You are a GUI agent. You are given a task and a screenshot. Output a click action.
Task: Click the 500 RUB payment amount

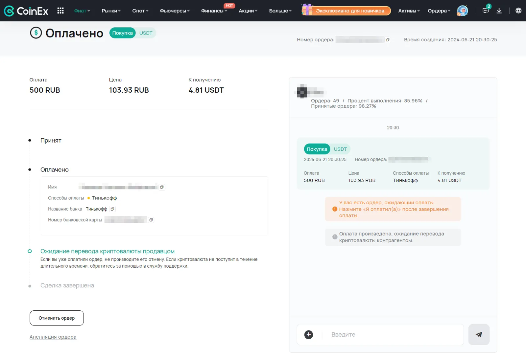(45, 90)
